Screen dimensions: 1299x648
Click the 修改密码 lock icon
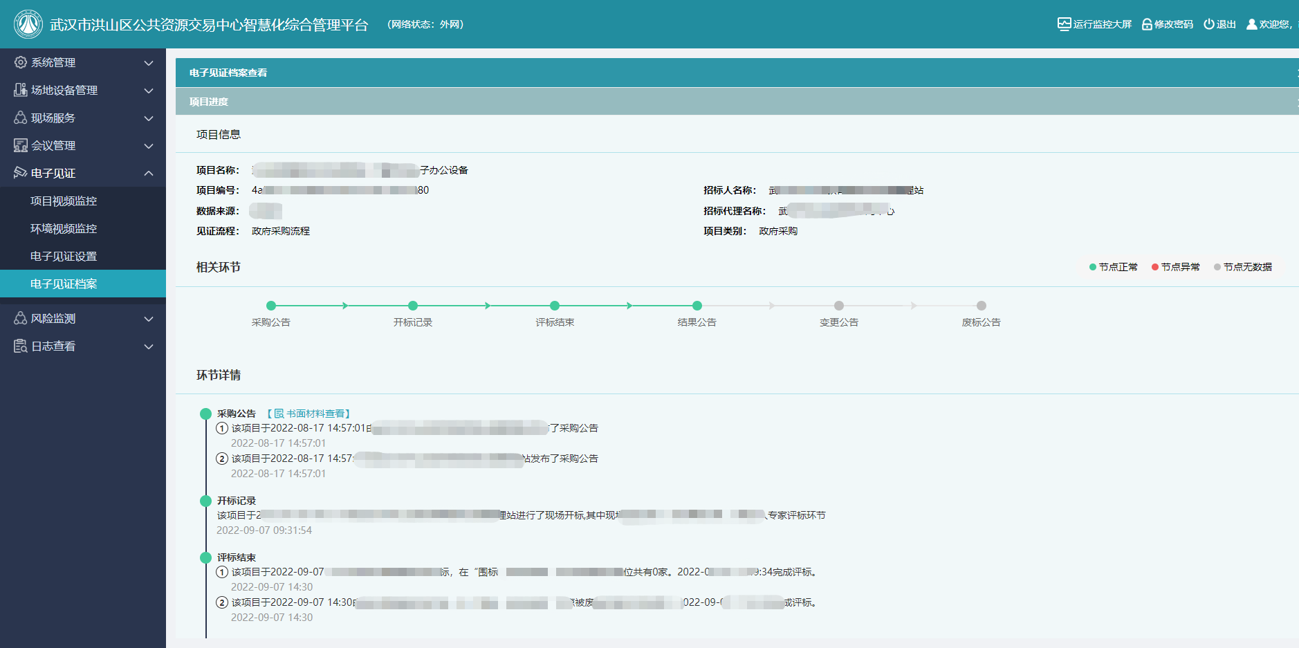click(1147, 24)
